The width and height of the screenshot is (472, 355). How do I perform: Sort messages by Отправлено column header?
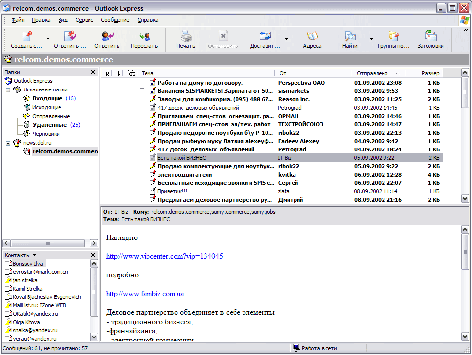[x=378, y=73]
